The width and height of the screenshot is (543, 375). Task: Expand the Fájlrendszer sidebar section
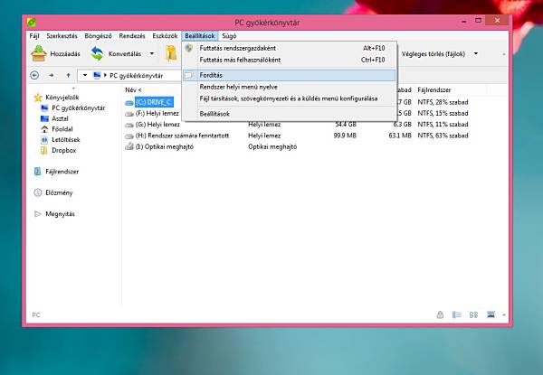tap(62, 171)
